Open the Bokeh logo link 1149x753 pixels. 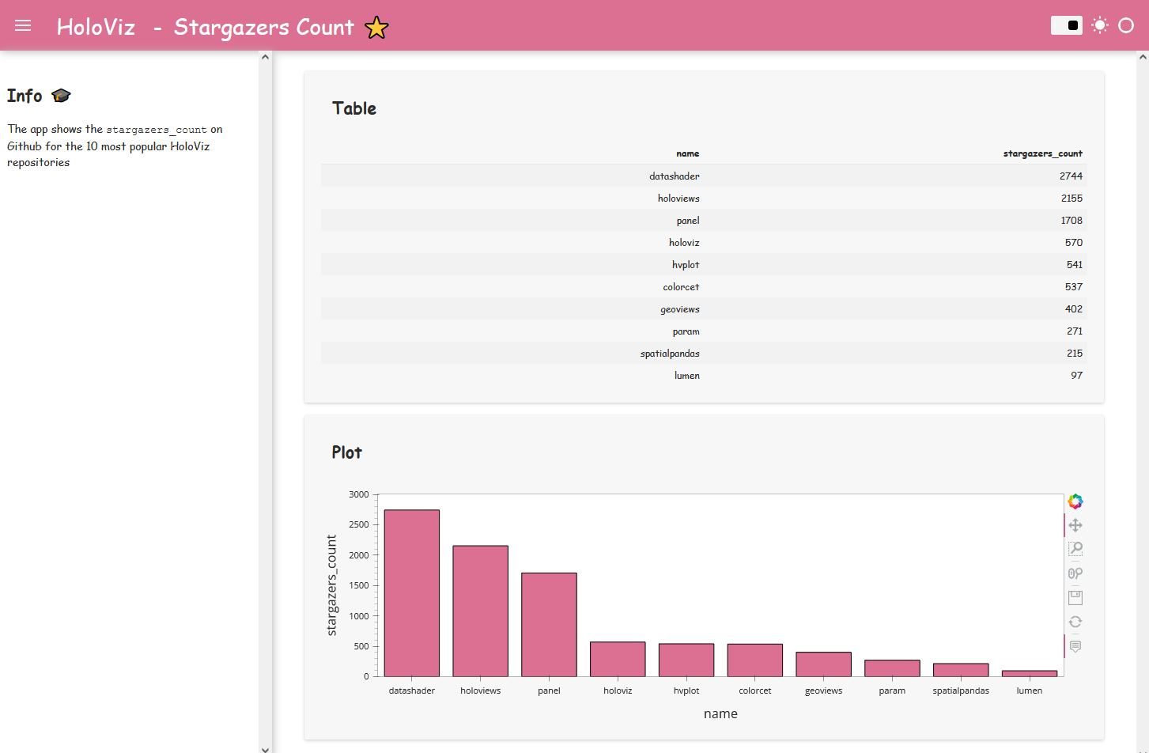1075,501
